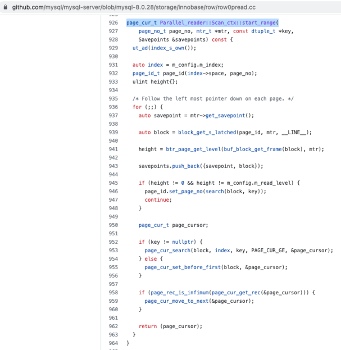The image size is (341, 350).
Task: Click 'm_config.m_index' on line 931
Action: click(196, 65)
